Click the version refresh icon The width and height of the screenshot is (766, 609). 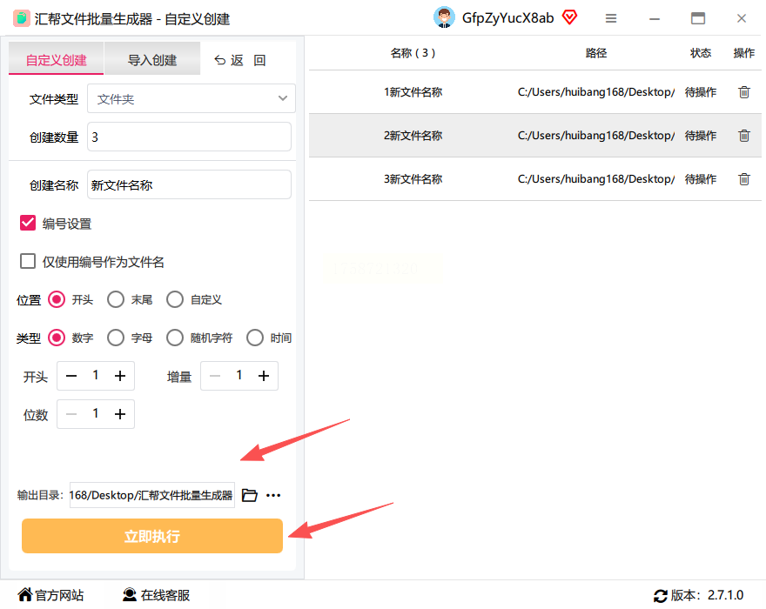click(661, 596)
